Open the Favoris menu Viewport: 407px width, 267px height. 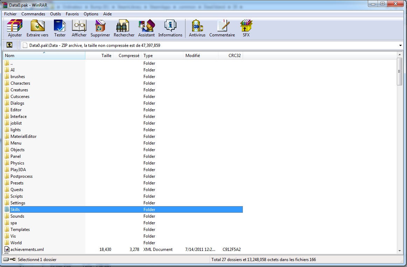click(x=72, y=14)
